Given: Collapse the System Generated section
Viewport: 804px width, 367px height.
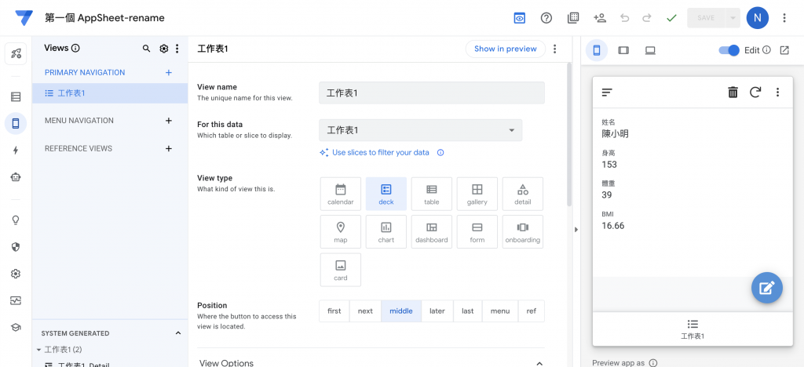Looking at the screenshot, I should point(178,333).
